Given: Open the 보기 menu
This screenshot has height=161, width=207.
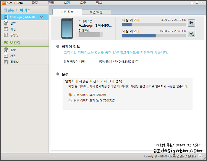Looking at the screenshot, I should [67, 3].
